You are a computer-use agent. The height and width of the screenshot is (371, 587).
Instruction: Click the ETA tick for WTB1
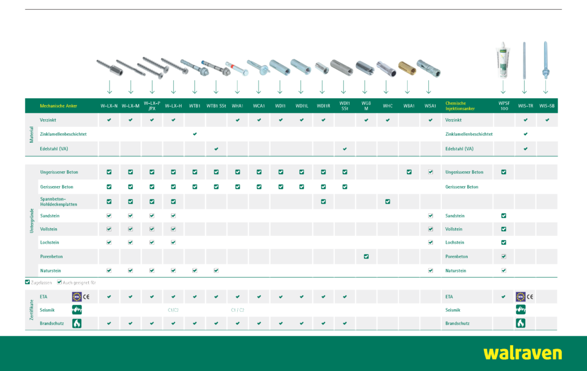point(195,297)
